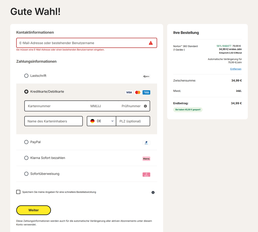Open the DE country dropdown
Viewport: 258px width, 232px height.
[101, 121]
